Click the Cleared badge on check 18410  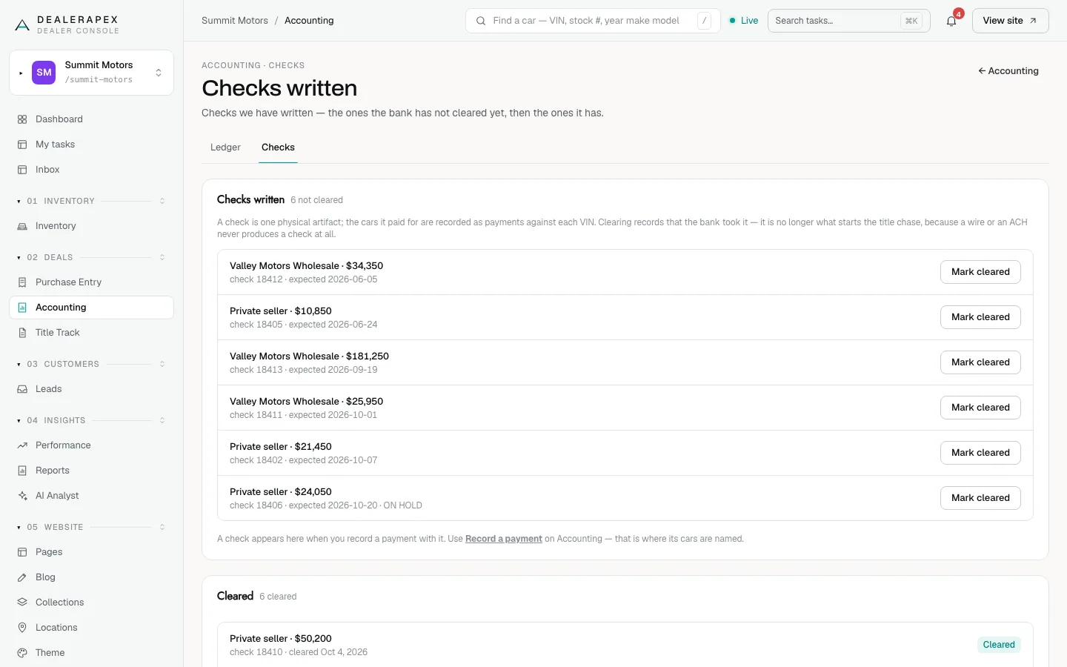point(999,645)
